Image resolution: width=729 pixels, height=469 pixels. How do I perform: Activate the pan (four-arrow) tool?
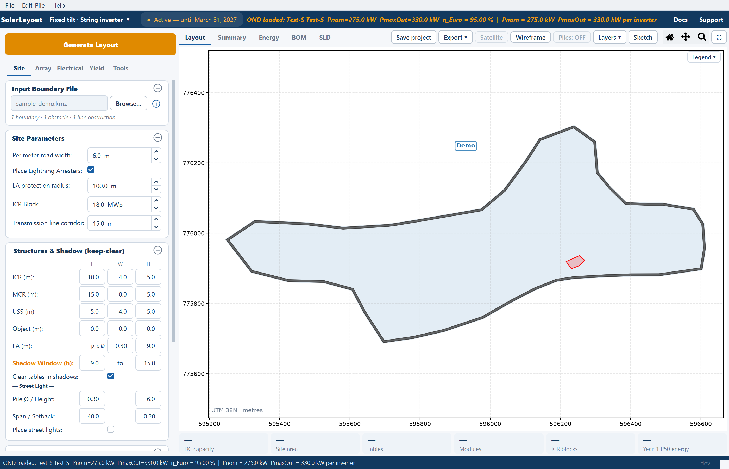pos(686,37)
